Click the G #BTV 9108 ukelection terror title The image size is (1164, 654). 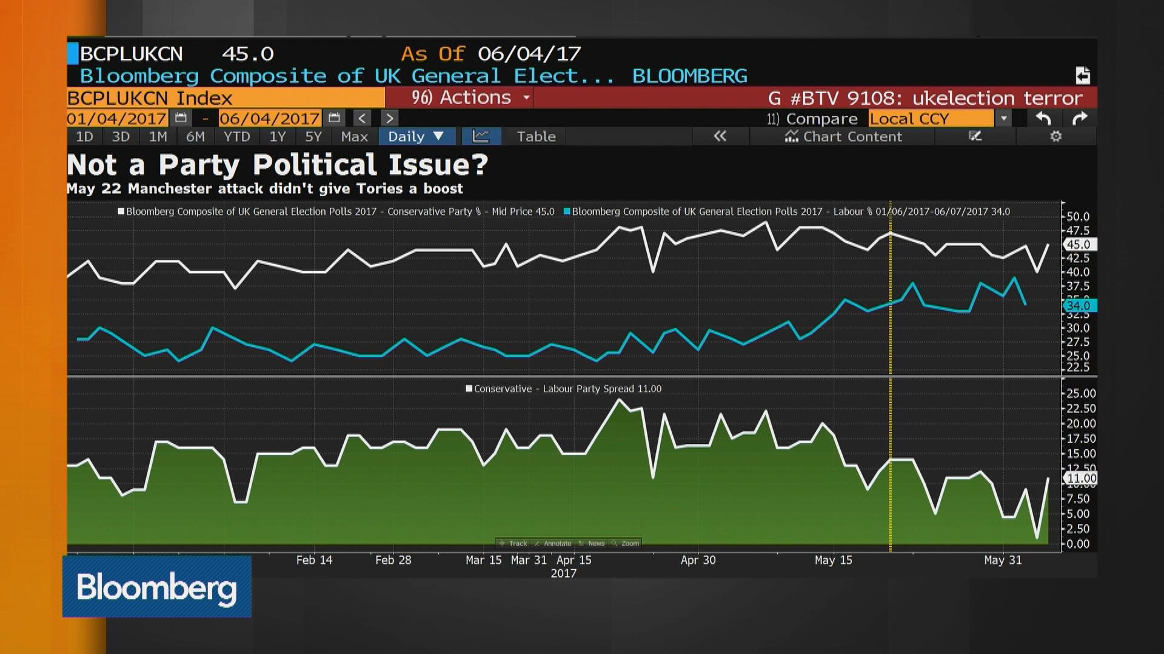pyautogui.click(x=925, y=97)
